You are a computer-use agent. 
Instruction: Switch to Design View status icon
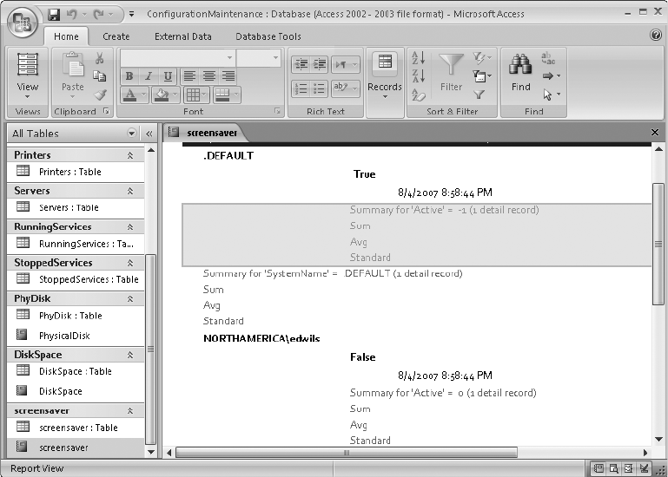point(644,468)
